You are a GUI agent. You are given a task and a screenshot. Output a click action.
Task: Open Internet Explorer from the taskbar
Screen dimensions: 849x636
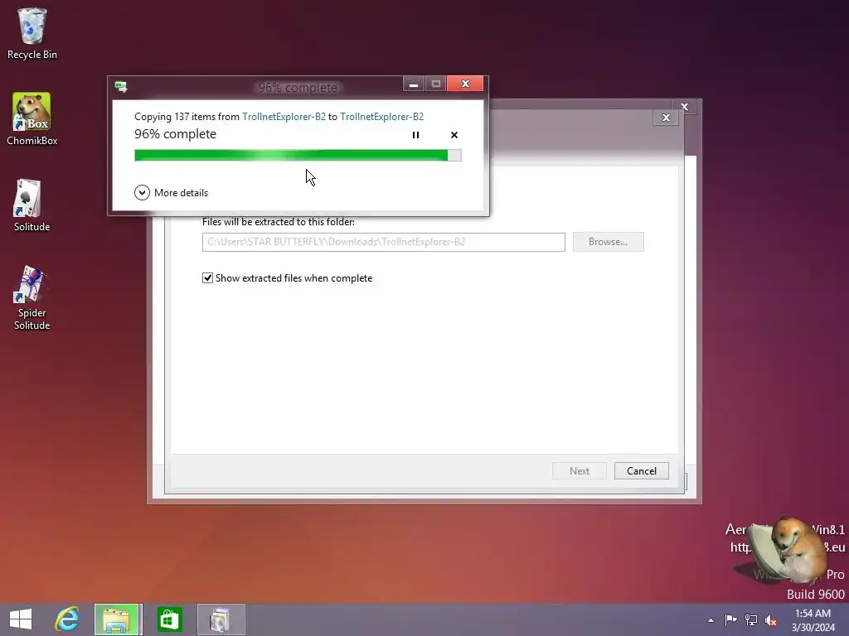[67, 619]
